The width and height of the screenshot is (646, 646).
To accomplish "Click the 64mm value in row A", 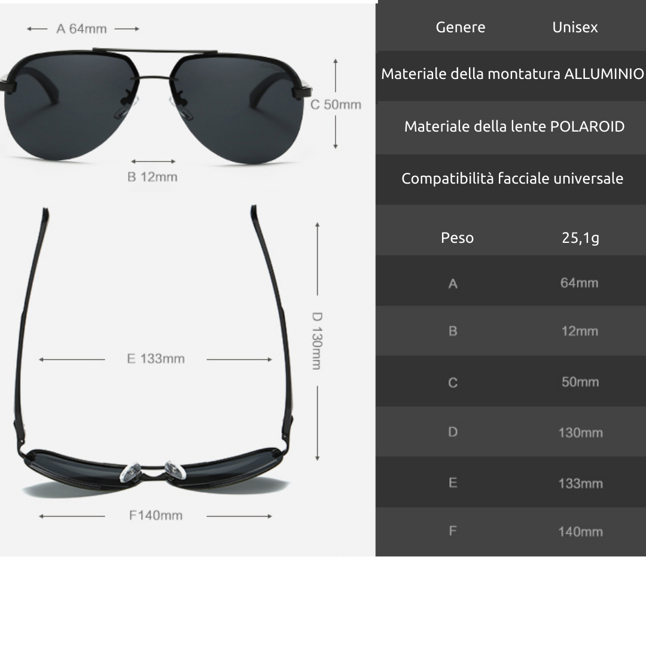I will tap(579, 282).
